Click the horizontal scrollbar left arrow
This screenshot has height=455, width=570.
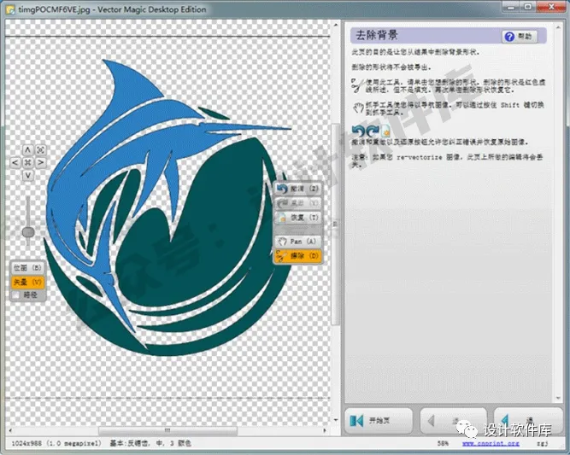(10, 430)
